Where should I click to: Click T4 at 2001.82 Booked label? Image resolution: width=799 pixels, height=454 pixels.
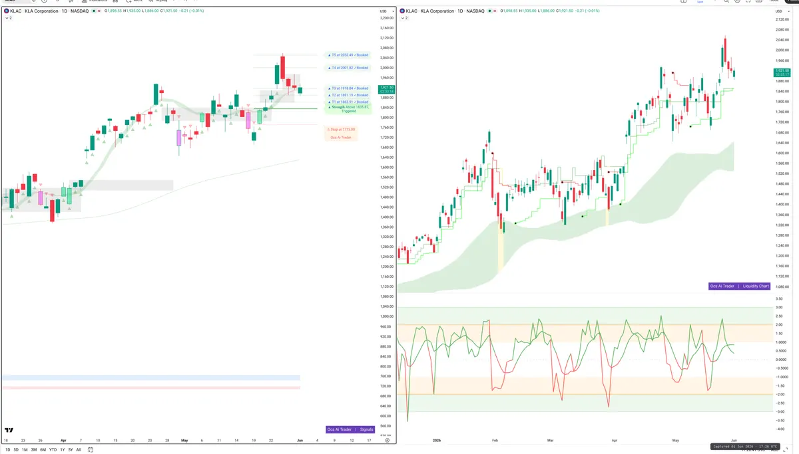350,68
